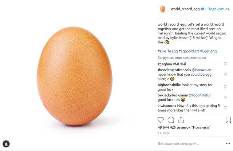233x151 pixels.
Task: Click the share arrow icon
Action: tap(181, 120)
